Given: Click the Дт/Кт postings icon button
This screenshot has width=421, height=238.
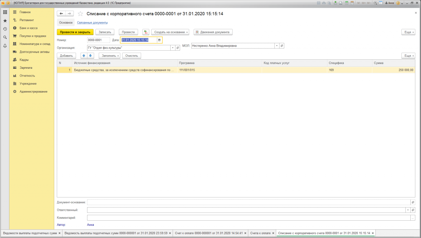Looking at the screenshot, I should coord(146,32).
